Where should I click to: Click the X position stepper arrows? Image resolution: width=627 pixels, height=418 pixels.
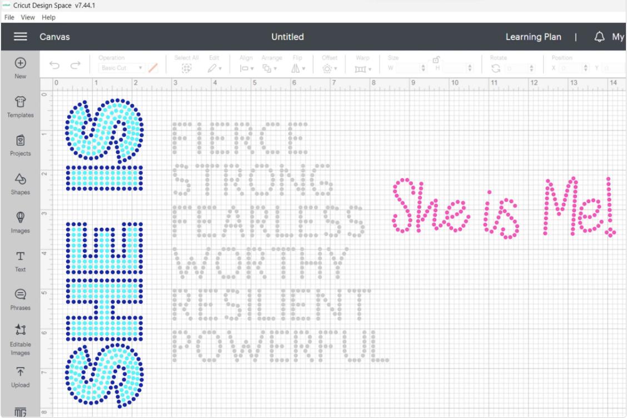tap(585, 68)
